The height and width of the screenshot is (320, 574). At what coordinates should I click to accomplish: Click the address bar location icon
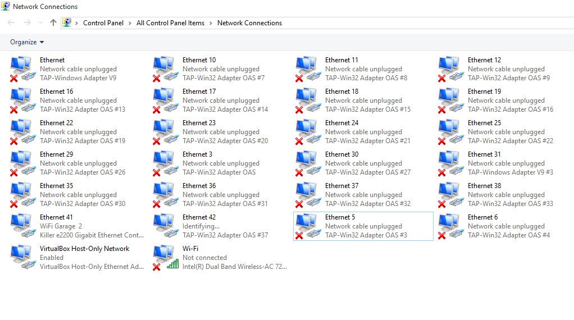pos(67,23)
